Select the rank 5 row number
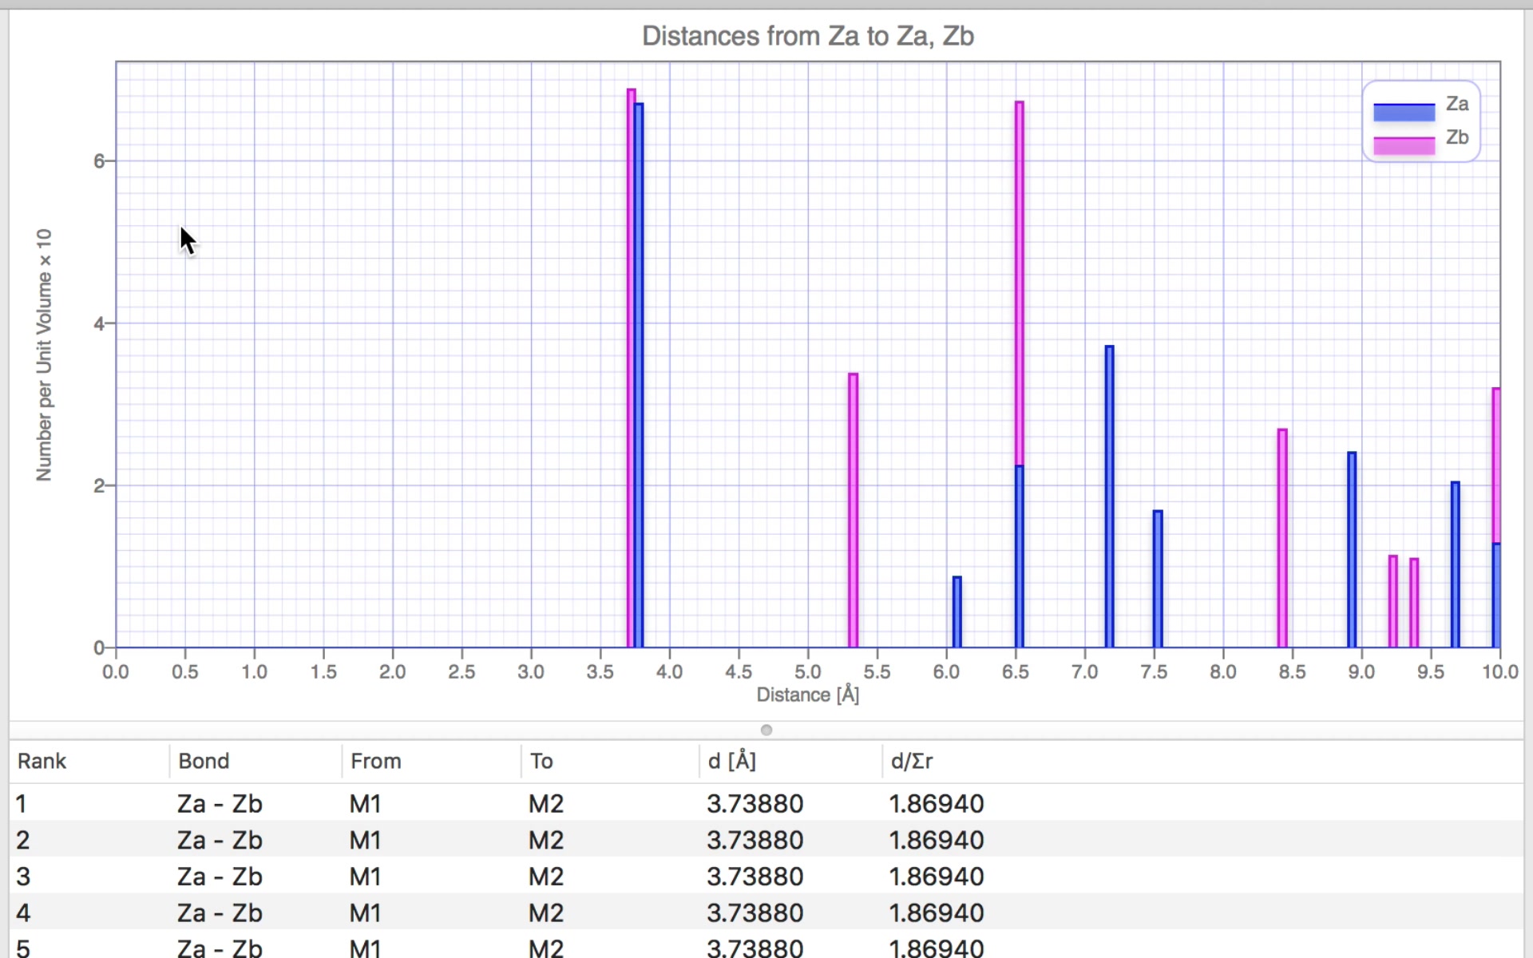Screen dimensions: 1533x958 (x=23, y=948)
